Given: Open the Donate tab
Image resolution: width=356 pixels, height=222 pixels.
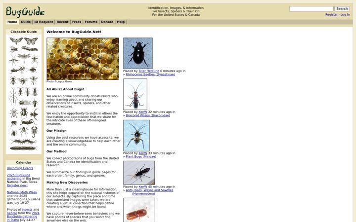Looking at the screenshot, I should tap(107, 22).
